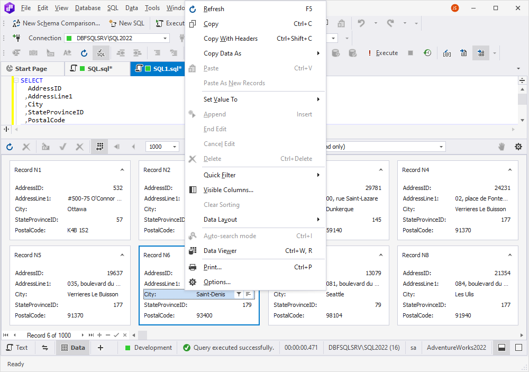Choose Copy With Headers in the context menu
This screenshot has width=529, height=372.
tap(256, 39)
